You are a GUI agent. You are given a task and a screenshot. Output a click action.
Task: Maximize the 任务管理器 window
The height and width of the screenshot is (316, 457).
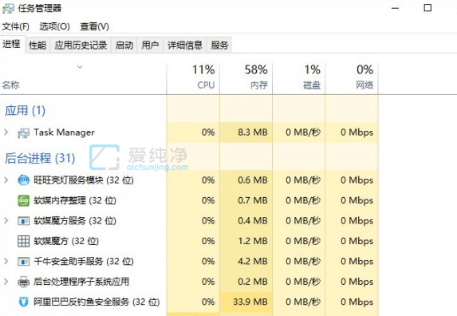tap(427, 7)
